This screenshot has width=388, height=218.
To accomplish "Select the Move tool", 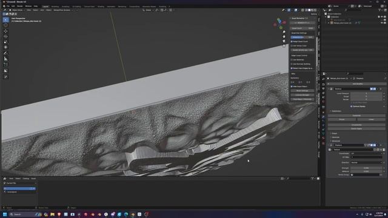I will (x=5, y=31).
